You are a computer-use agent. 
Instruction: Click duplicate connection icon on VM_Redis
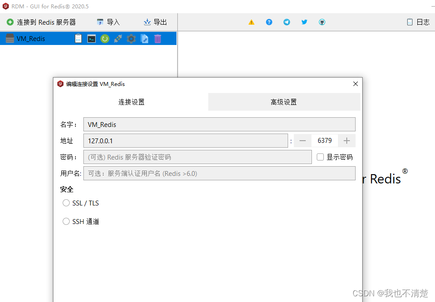coord(145,39)
